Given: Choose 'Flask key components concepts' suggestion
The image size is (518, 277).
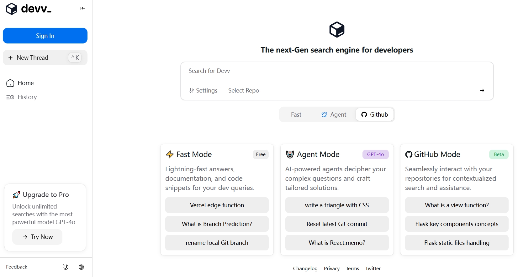Looking at the screenshot, I should (x=457, y=224).
